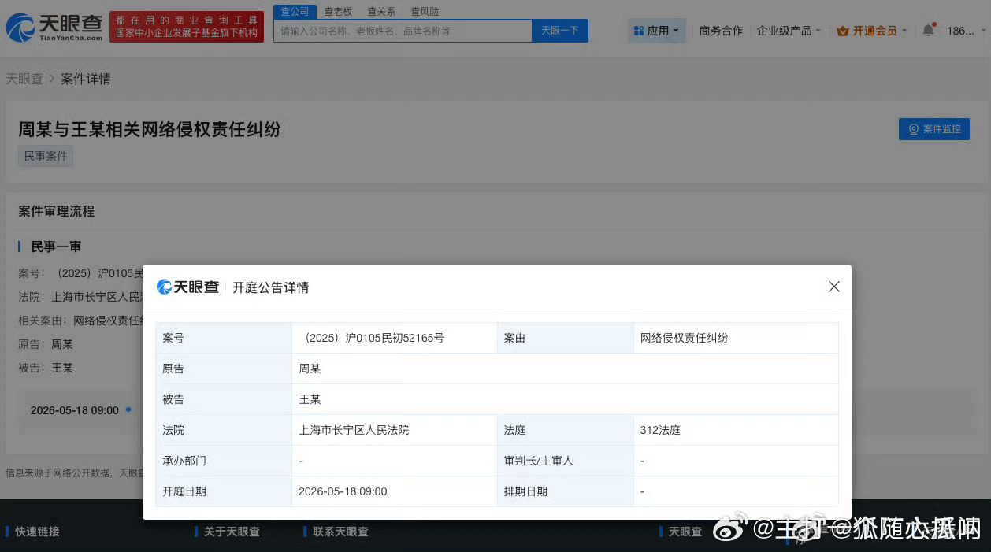Open the notification bell icon
The image size is (991, 552).
929,28
